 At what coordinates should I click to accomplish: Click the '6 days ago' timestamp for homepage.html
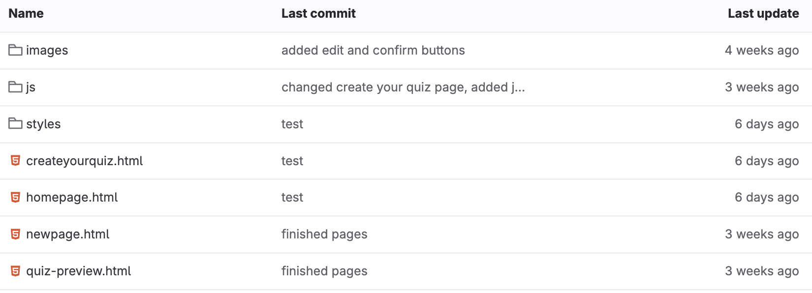point(766,197)
